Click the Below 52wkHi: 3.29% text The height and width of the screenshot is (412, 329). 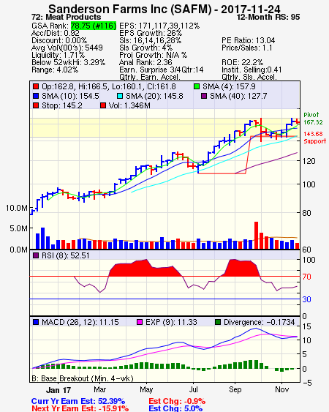(68, 62)
